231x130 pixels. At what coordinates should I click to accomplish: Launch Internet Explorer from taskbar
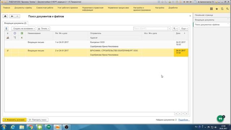(x=13, y=127)
